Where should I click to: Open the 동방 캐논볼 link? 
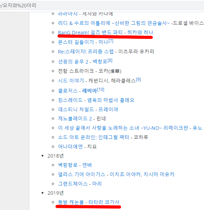coord(71,202)
